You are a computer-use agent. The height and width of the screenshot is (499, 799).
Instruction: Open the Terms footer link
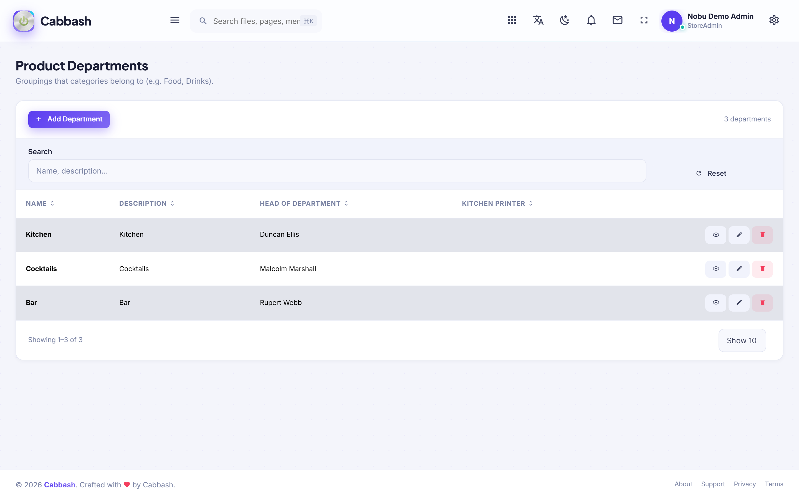774,484
